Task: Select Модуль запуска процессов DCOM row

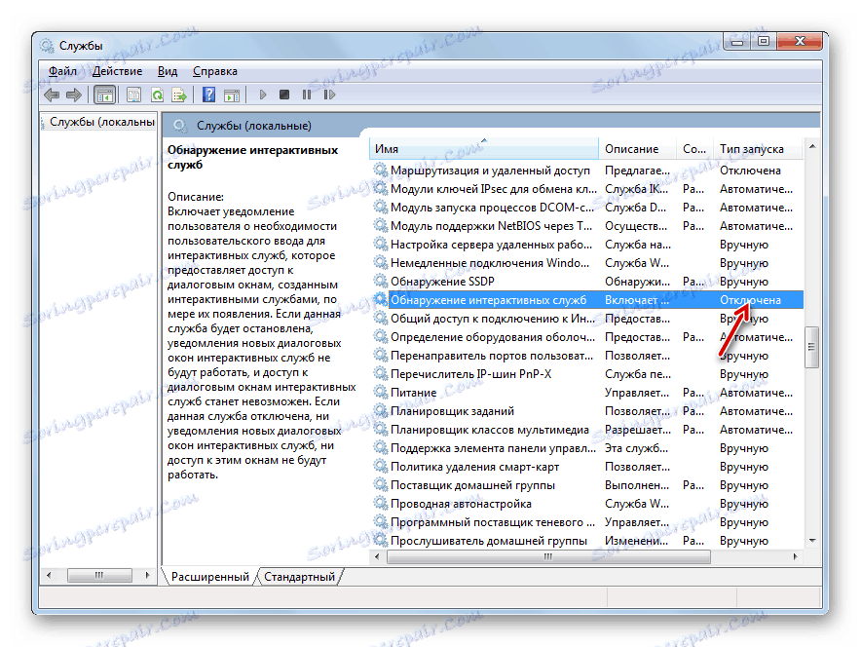Action: point(586,208)
